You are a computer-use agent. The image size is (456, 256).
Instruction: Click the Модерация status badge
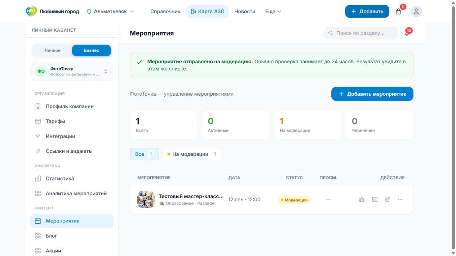tap(294, 200)
